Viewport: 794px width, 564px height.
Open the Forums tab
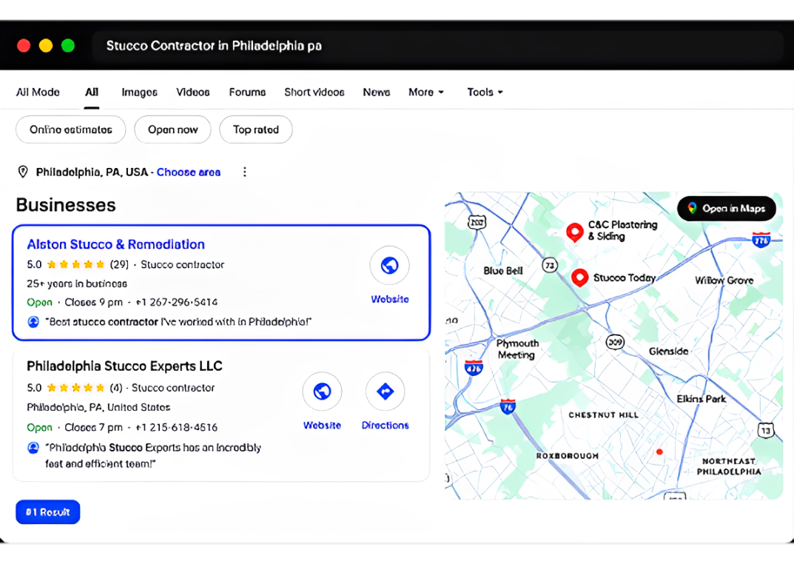point(247,92)
